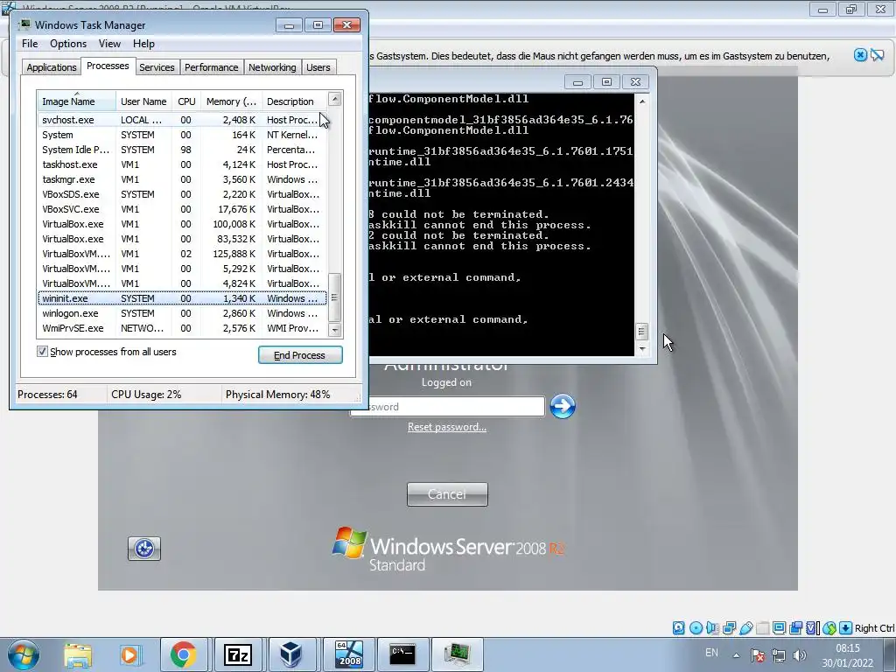Sort processes by CPU column header
The width and height of the screenshot is (896, 672).
tap(186, 101)
